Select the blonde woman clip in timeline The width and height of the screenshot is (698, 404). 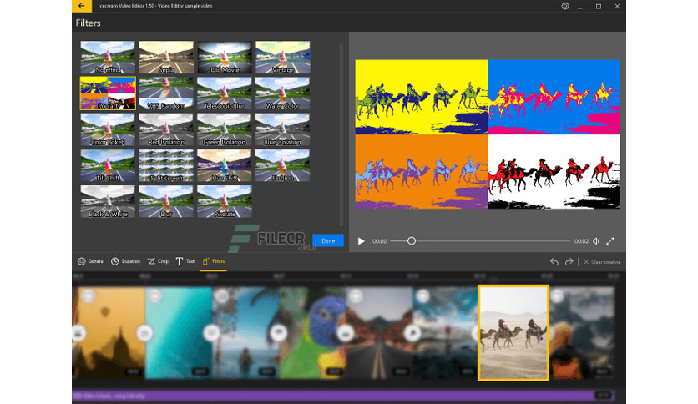[582, 333]
